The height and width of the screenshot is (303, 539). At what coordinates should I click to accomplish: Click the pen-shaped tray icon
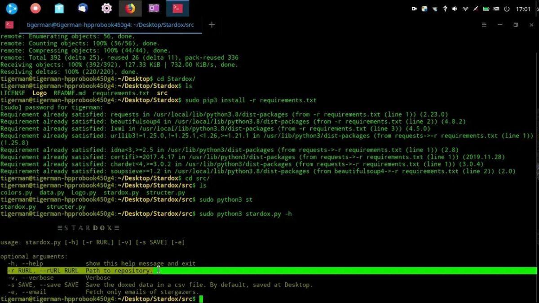[x=476, y=9]
